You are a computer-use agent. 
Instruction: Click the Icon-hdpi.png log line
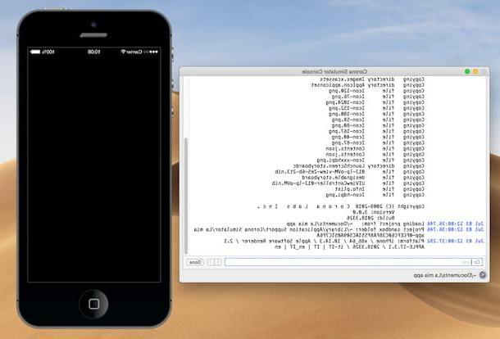pyautogui.click(x=375, y=195)
